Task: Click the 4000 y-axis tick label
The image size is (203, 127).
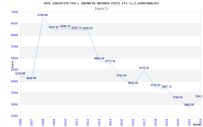Action: (14, 81)
